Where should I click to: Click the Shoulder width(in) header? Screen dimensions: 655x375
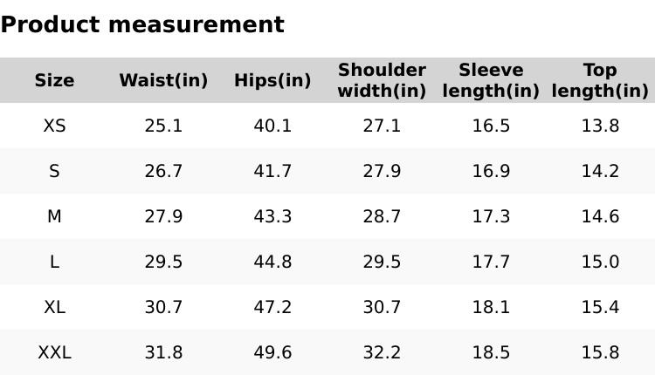(x=382, y=80)
